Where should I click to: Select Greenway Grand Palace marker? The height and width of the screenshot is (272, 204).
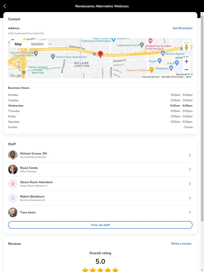coord(113,40)
